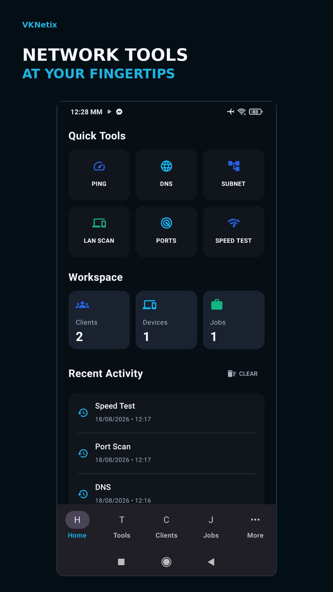Tap the Wi-Fi status icon
333x592 pixels.
[242, 112]
